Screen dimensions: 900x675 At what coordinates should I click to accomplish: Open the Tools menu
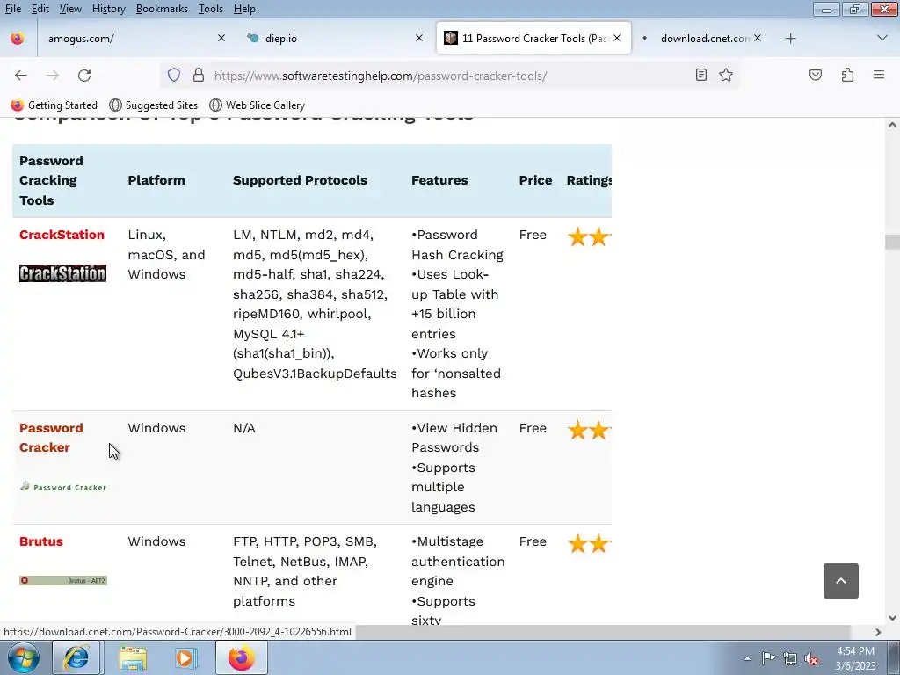click(211, 9)
